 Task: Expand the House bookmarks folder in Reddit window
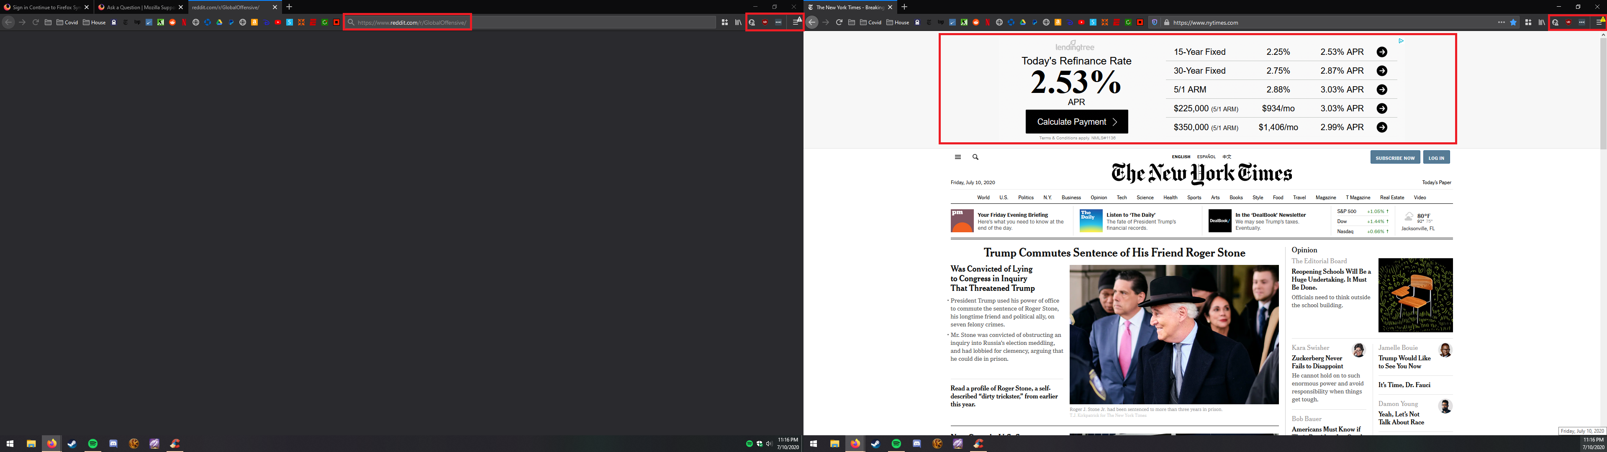coord(94,23)
